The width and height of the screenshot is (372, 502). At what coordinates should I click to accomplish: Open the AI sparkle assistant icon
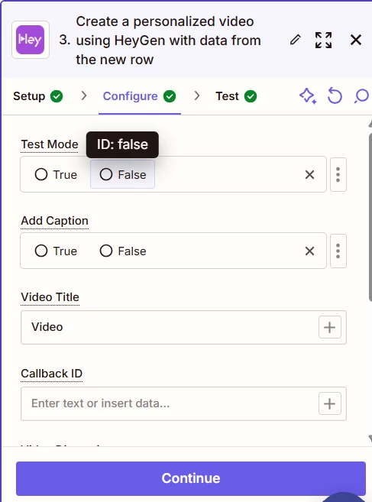coord(308,96)
